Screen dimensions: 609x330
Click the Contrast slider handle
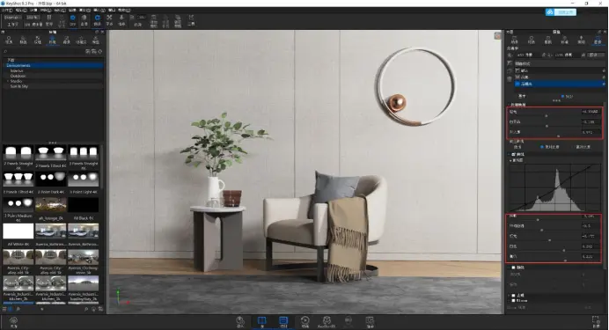pyautogui.click(x=559, y=136)
